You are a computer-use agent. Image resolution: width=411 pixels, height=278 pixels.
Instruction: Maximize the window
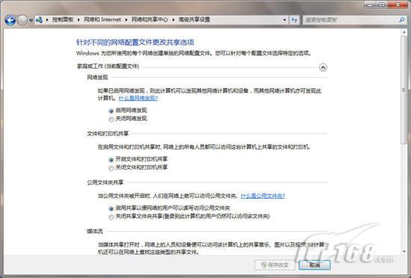[382, 4]
